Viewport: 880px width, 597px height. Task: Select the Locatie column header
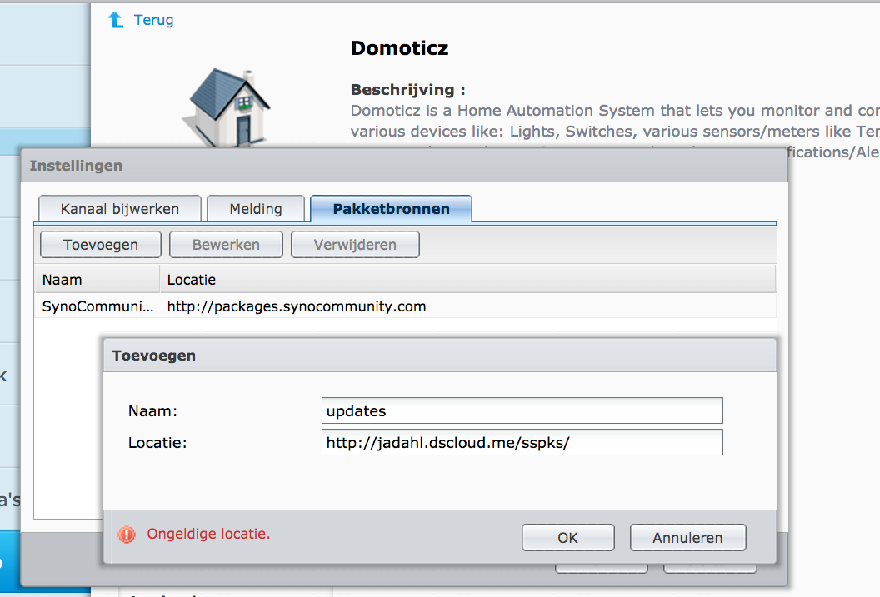point(468,279)
